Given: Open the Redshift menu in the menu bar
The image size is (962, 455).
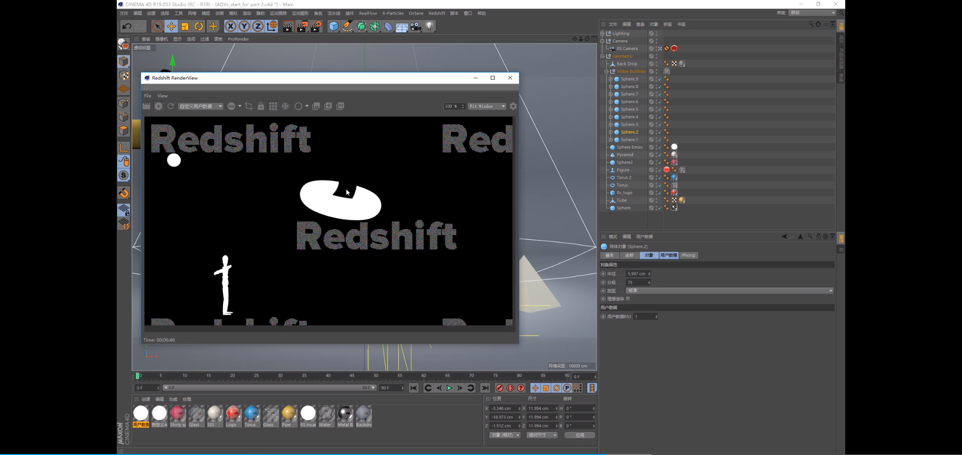Looking at the screenshot, I should point(436,14).
